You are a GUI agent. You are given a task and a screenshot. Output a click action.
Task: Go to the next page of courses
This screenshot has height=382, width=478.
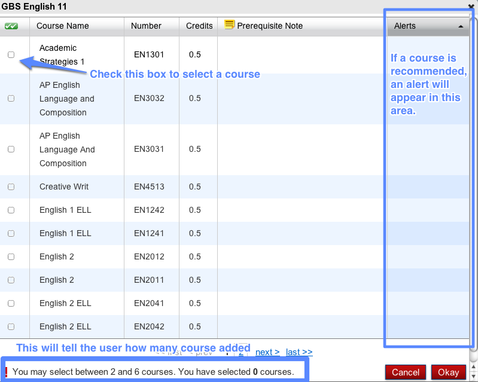point(267,352)
